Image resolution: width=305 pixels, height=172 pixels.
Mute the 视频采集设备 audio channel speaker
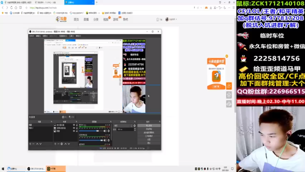pos(105,140)
